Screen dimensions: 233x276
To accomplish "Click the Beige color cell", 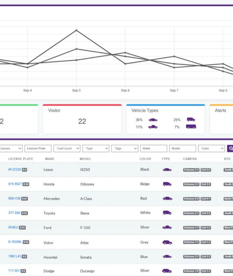I will coord(145,184).
